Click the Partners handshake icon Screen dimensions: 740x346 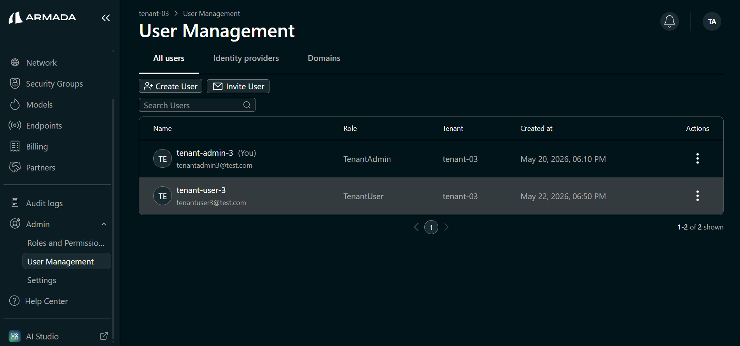pyautogui.click(x=15, y=167)
